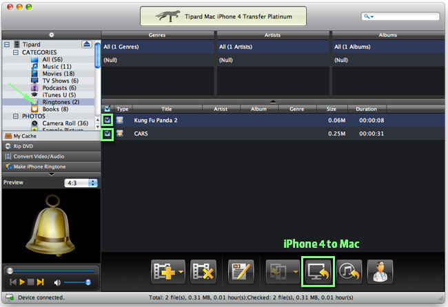Image resolution: width=448 pixels, height=307 pixels.
Task: Select Podcasts (6) category
Action: [59, 88]
